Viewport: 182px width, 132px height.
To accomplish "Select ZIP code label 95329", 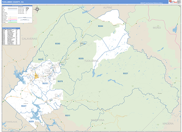I will click(31, 121).
